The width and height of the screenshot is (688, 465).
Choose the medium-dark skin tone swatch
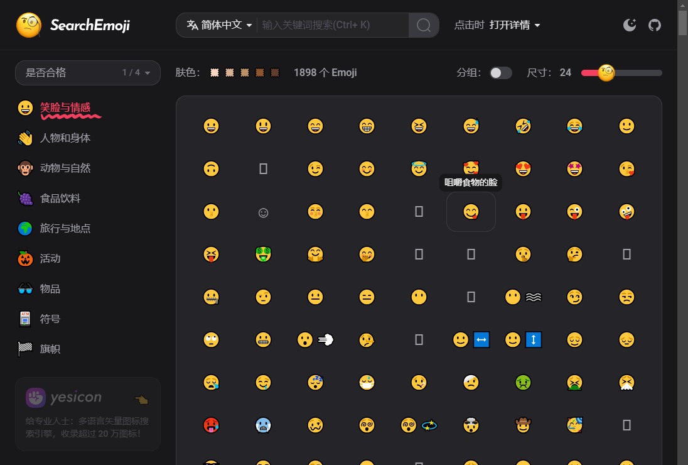(x=260, y=72)
